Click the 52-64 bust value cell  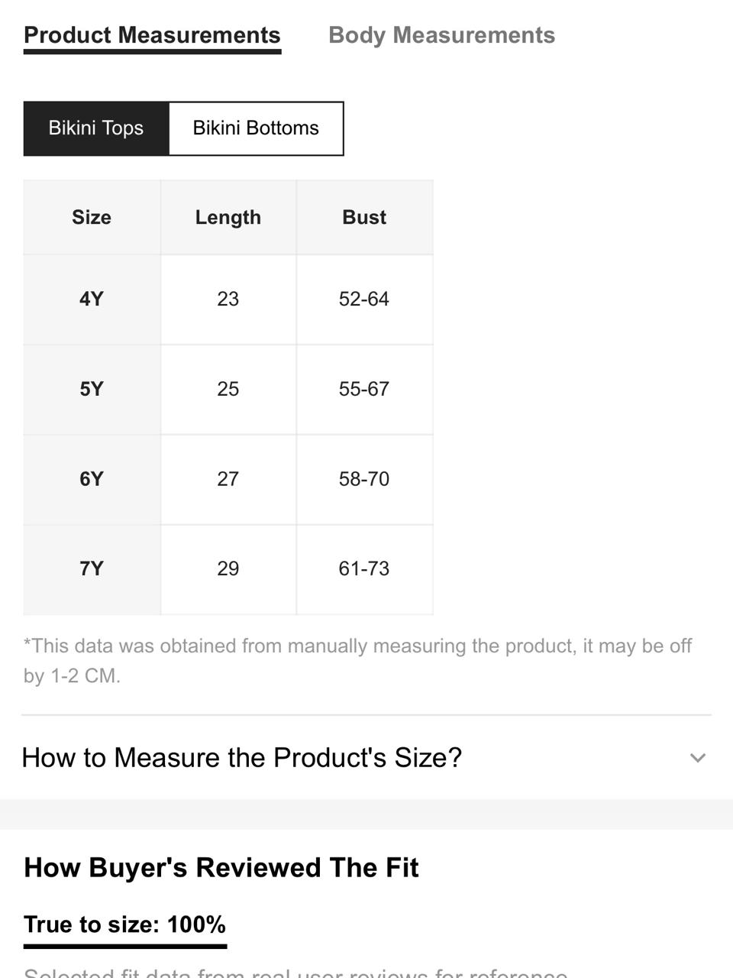click(364, 299)
